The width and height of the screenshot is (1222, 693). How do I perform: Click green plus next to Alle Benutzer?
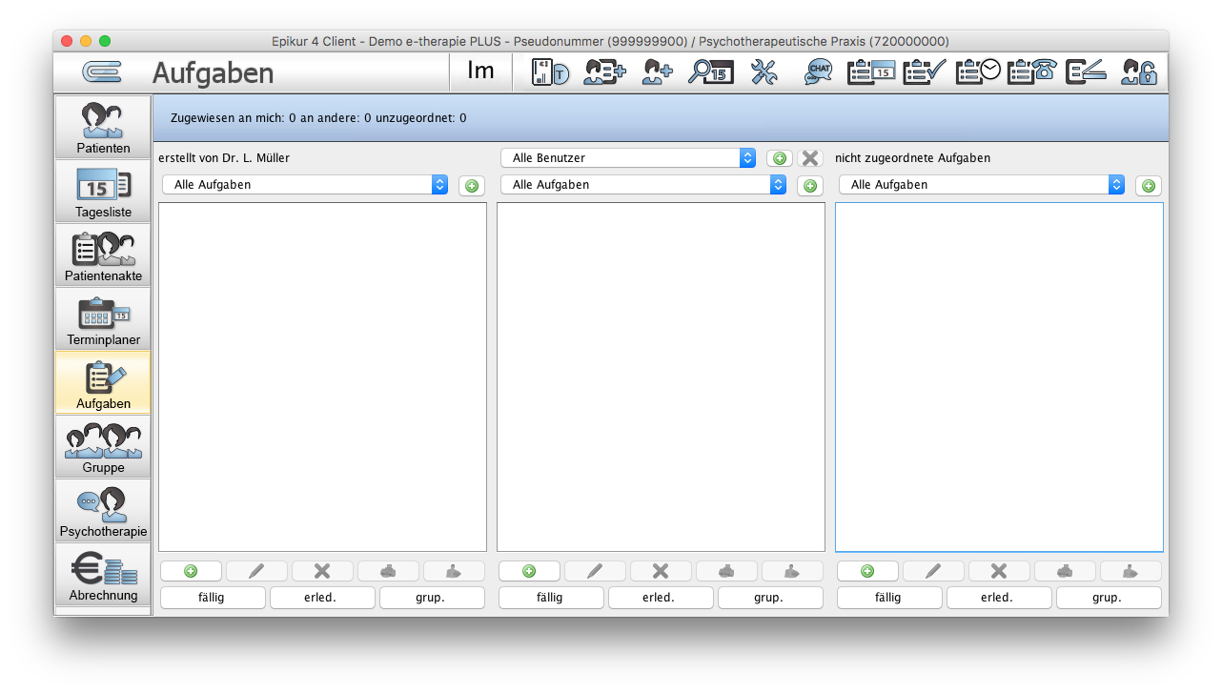780,158
